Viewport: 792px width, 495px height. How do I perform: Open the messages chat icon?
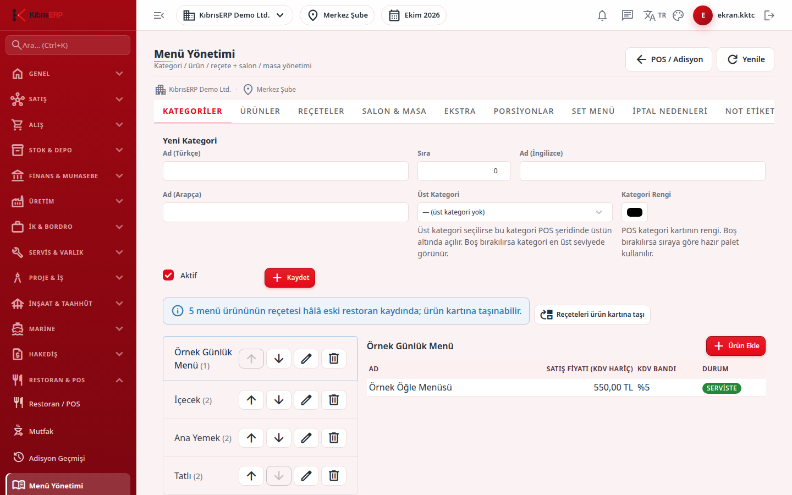pyautogui.click(x=628, y=15)
